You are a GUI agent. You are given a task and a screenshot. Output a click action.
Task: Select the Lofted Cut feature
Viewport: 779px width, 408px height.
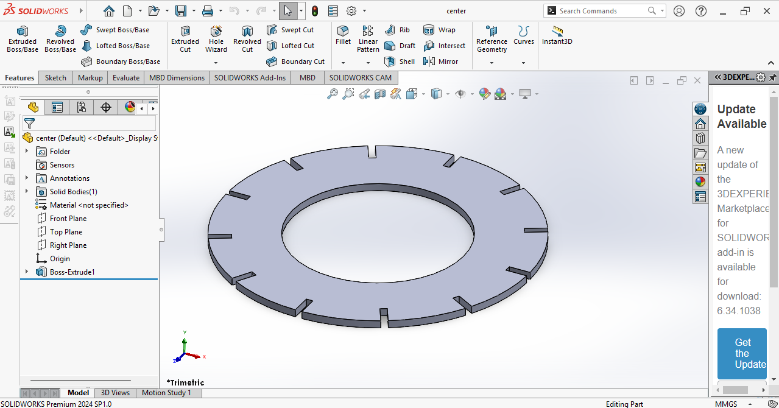(291, 46)
